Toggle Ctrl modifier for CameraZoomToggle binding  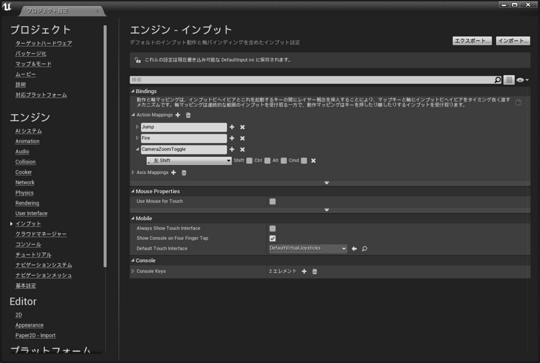click(x=267, y=161)
